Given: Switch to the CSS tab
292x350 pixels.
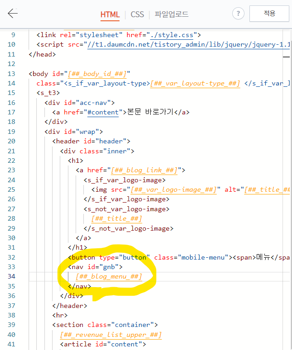Looking at the screenshot, I should [137, 14].
